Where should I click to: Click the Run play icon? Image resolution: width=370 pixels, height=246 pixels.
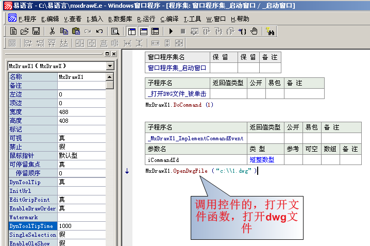tap(171, 31)
